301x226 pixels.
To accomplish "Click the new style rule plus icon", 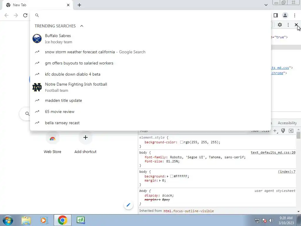I will coord(275,131).
